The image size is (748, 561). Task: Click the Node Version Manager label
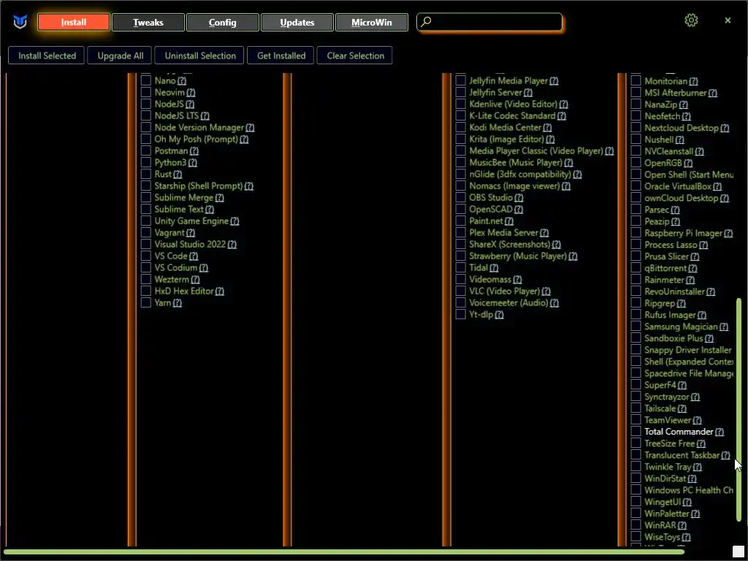pos(199,127)
